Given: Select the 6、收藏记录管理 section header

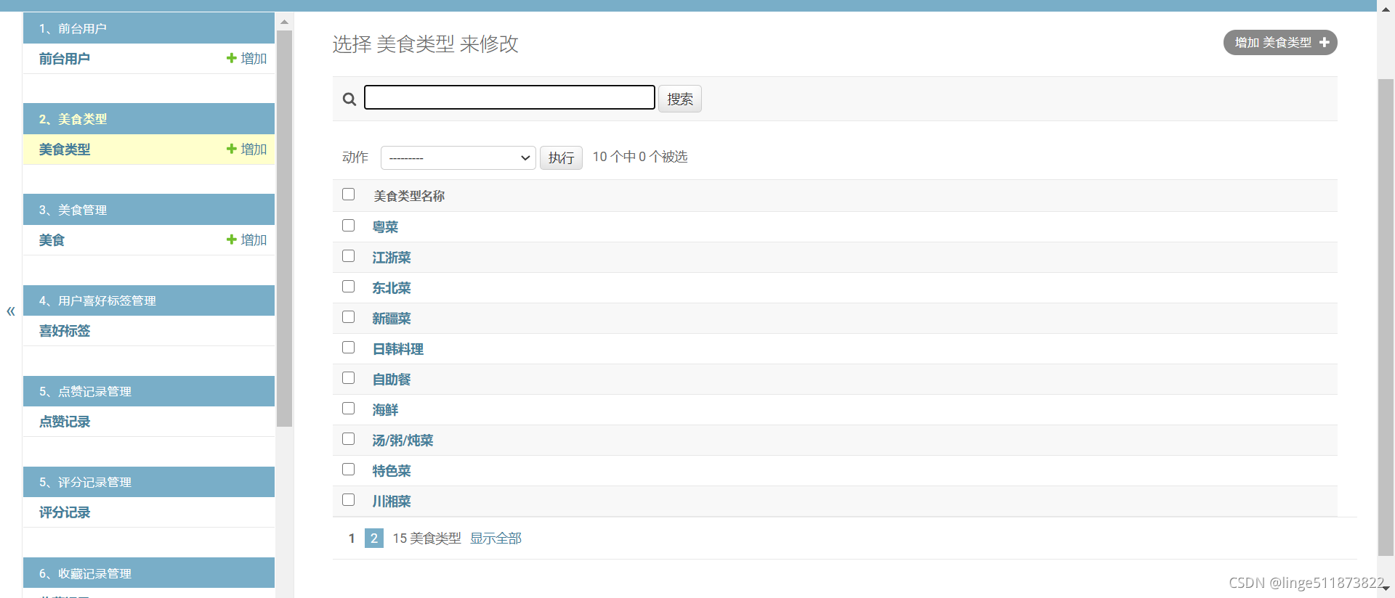Looking at the screenshot, I should point(149,573).
